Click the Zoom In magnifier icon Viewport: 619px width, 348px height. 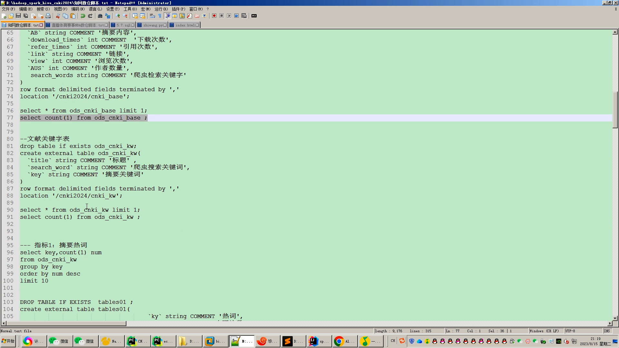[x=118, y=16]
